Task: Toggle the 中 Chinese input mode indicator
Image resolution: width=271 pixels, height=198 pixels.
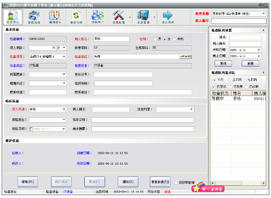Action: (204, 189)
